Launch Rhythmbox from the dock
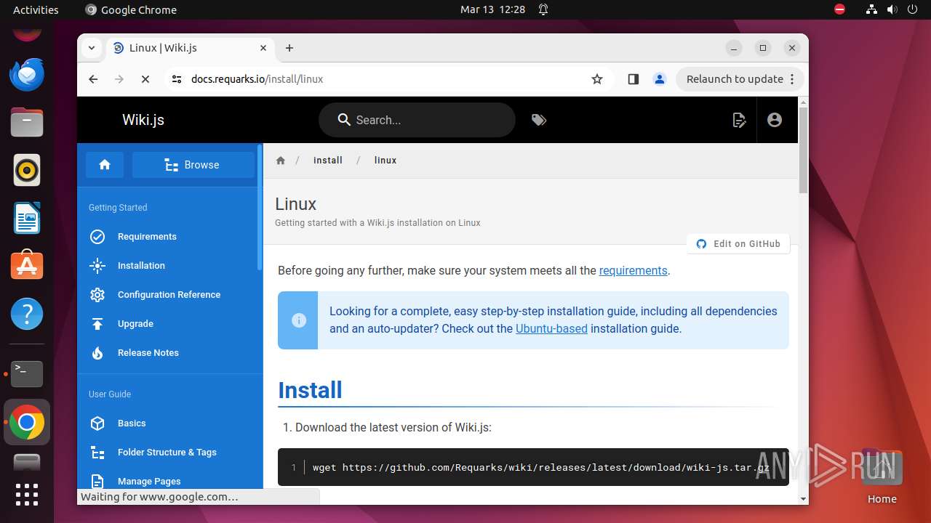Screen dimensions: 931x523 coord(27,170)
